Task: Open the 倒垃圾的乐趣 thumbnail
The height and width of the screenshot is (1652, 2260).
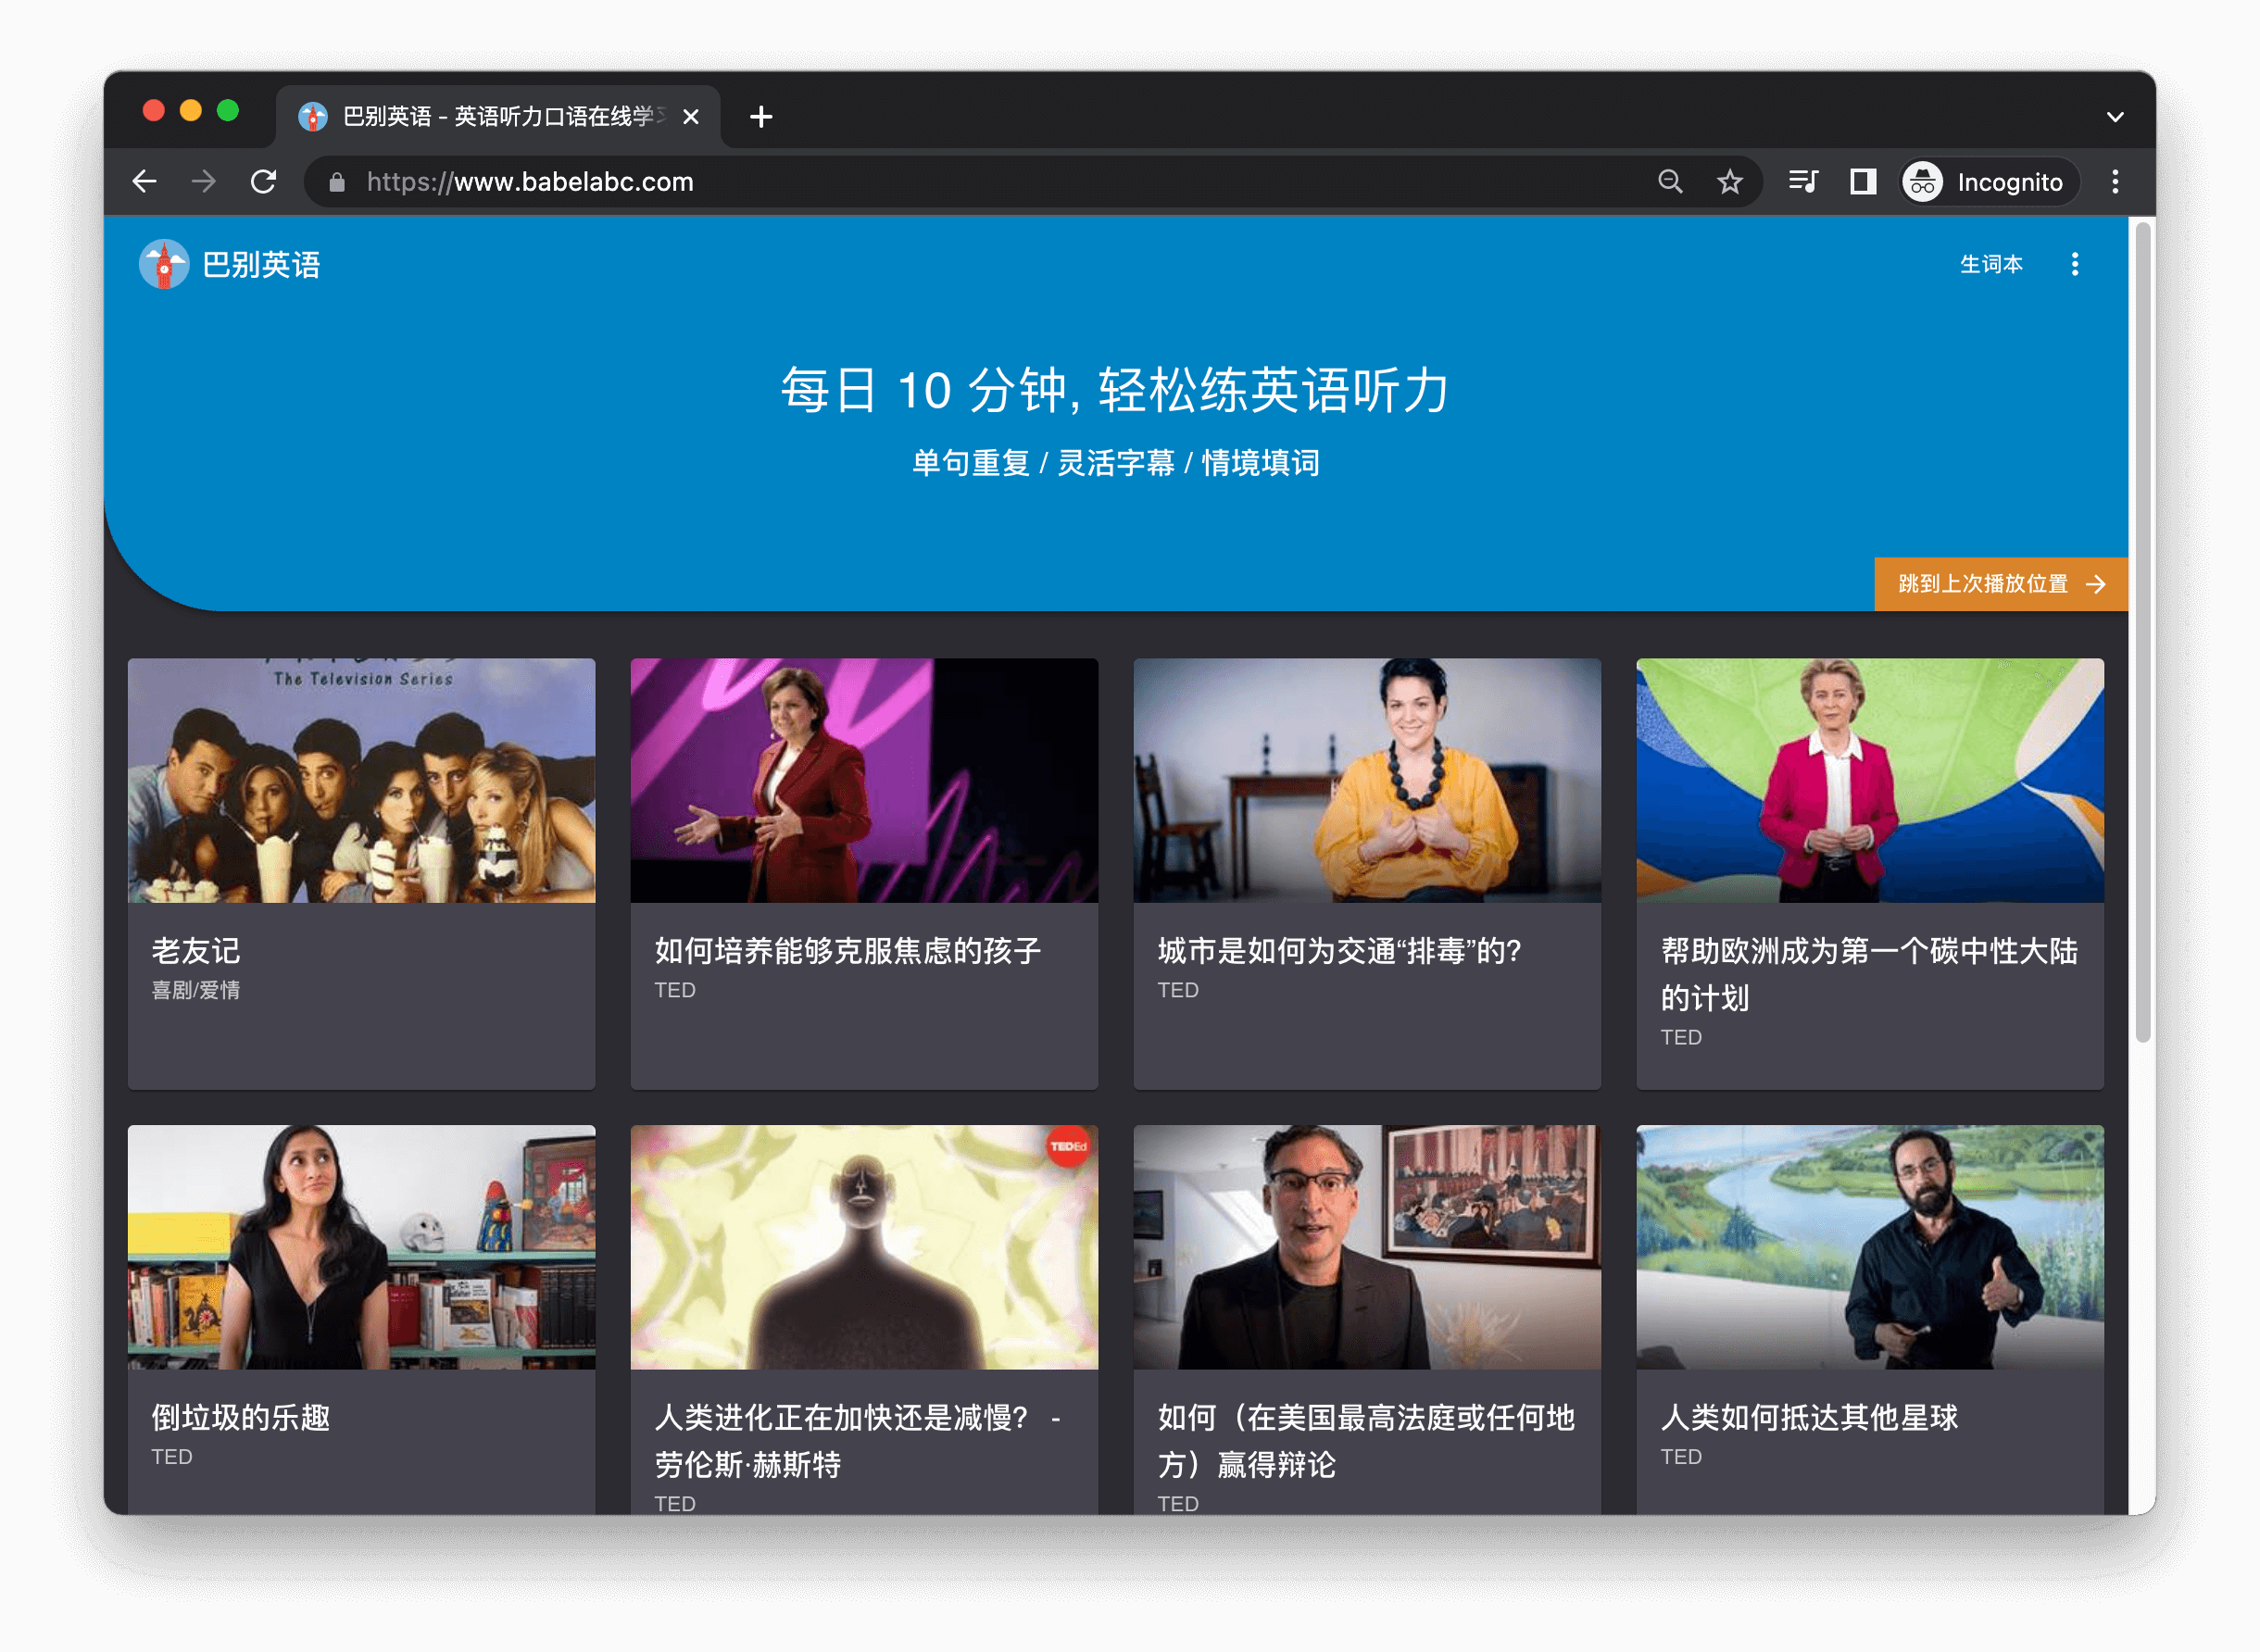Action: pyautogui.click(x=361, y=1247)
